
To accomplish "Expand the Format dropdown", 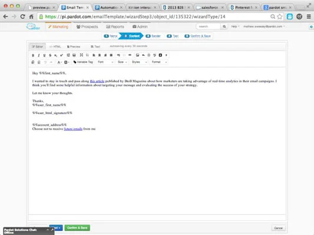I will [x=159, y=62].
